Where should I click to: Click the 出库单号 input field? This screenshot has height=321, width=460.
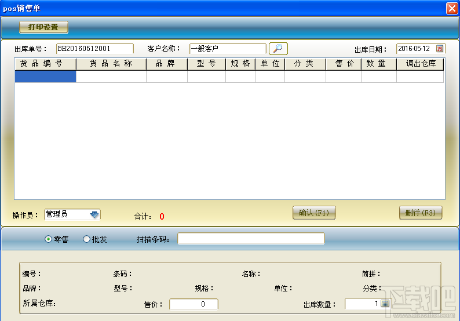pyautogui.click(x=95, y=49)
